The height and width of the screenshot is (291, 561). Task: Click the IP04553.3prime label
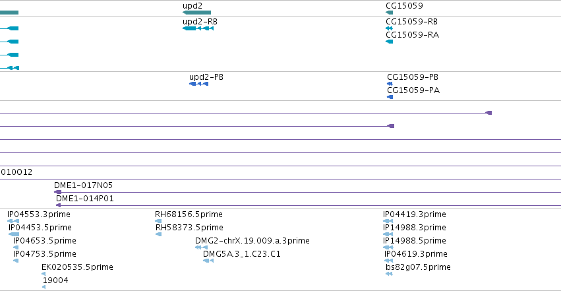click(x=39, y=214)
